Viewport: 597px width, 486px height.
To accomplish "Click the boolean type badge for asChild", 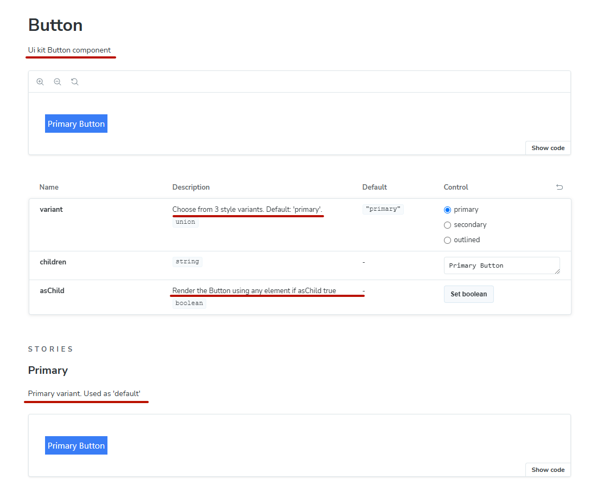I will pyautogui.click(x=189, y=303).
